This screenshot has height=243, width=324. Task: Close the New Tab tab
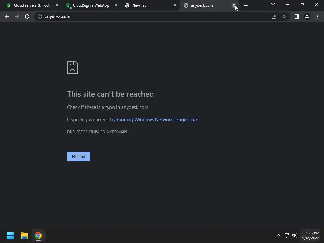point(175,5)
